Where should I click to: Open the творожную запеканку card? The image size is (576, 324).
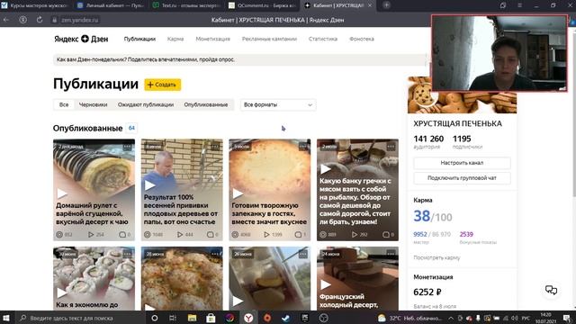[x=270, y=190]
